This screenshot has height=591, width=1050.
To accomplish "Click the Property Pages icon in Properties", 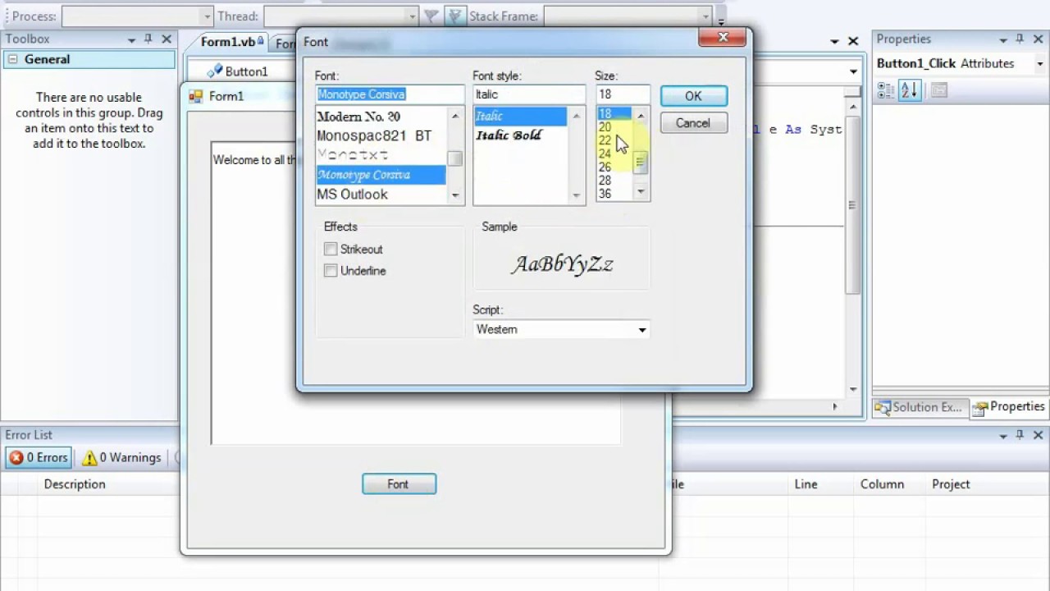I will 938,90.
